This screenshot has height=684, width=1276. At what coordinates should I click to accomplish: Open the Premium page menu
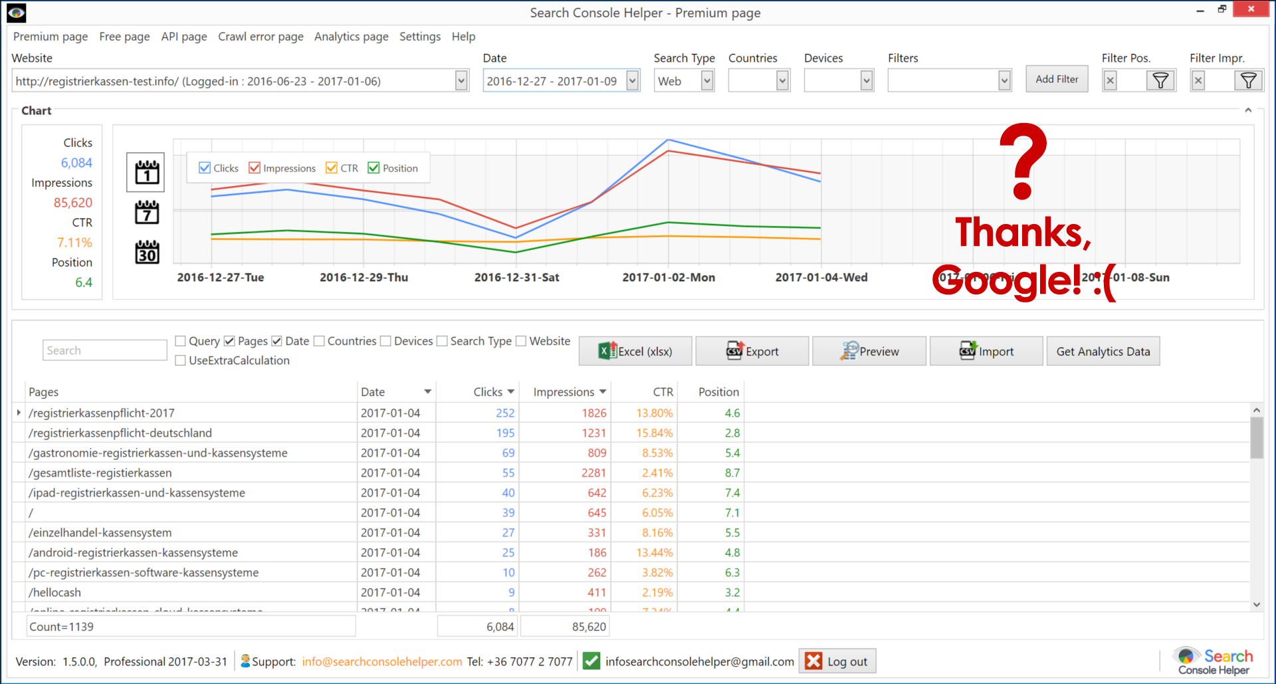tap(51, 37)
